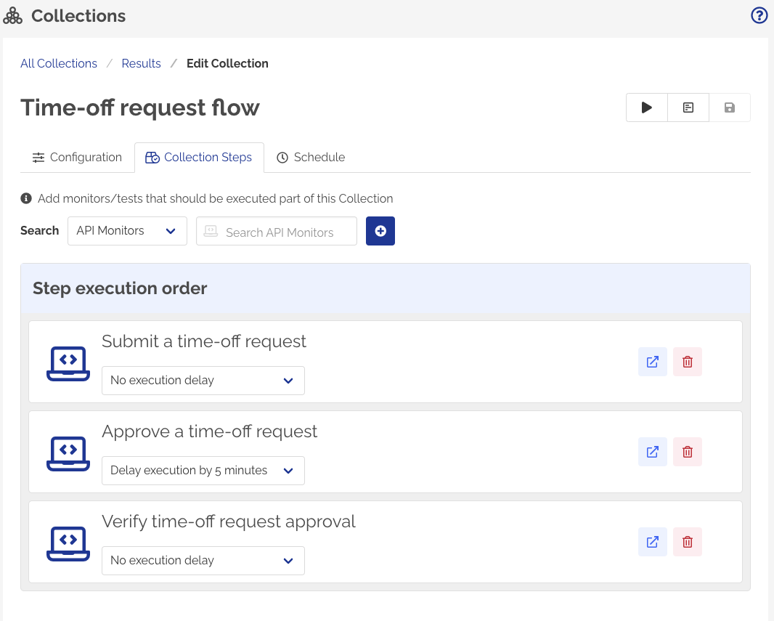This screenshot has width=774, height=621.
Task: Select the Collection Steps tab icon
Action: pos(152,157)
